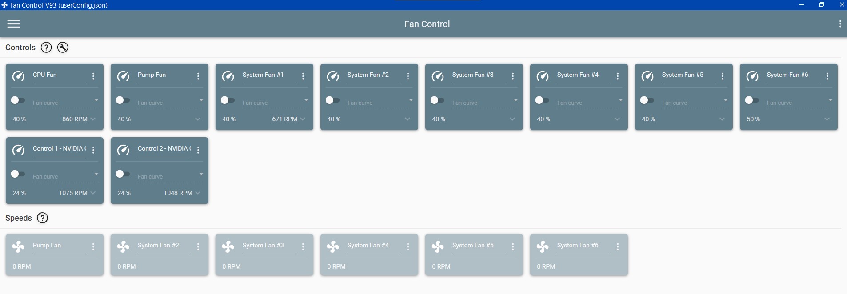Screen dimensions: 847x294
Task: Click the System Fan #4 control gauge icon
Action: [x=543, y=76]
